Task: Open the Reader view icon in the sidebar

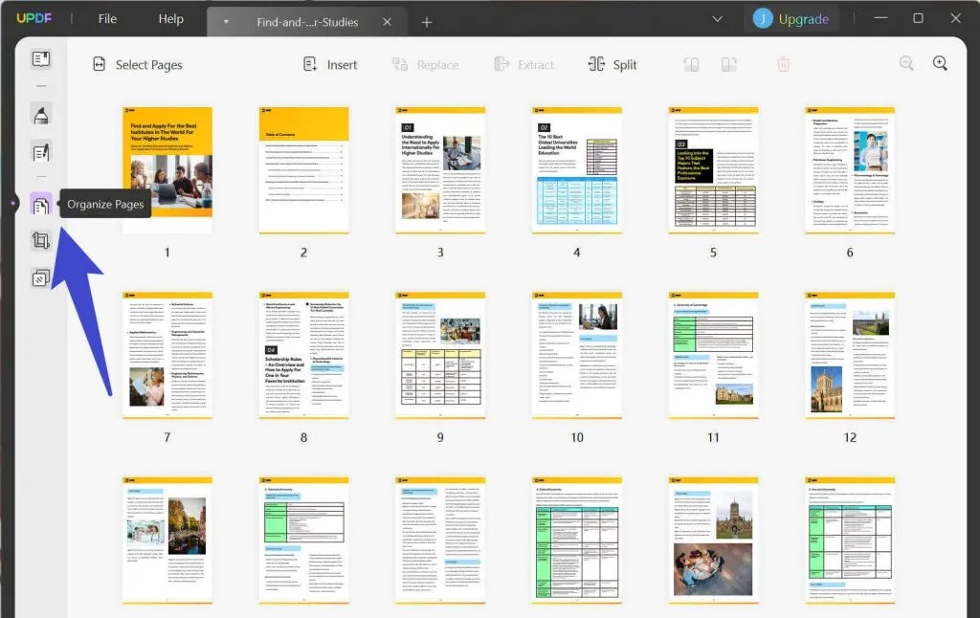Action: tap(39, 58)
